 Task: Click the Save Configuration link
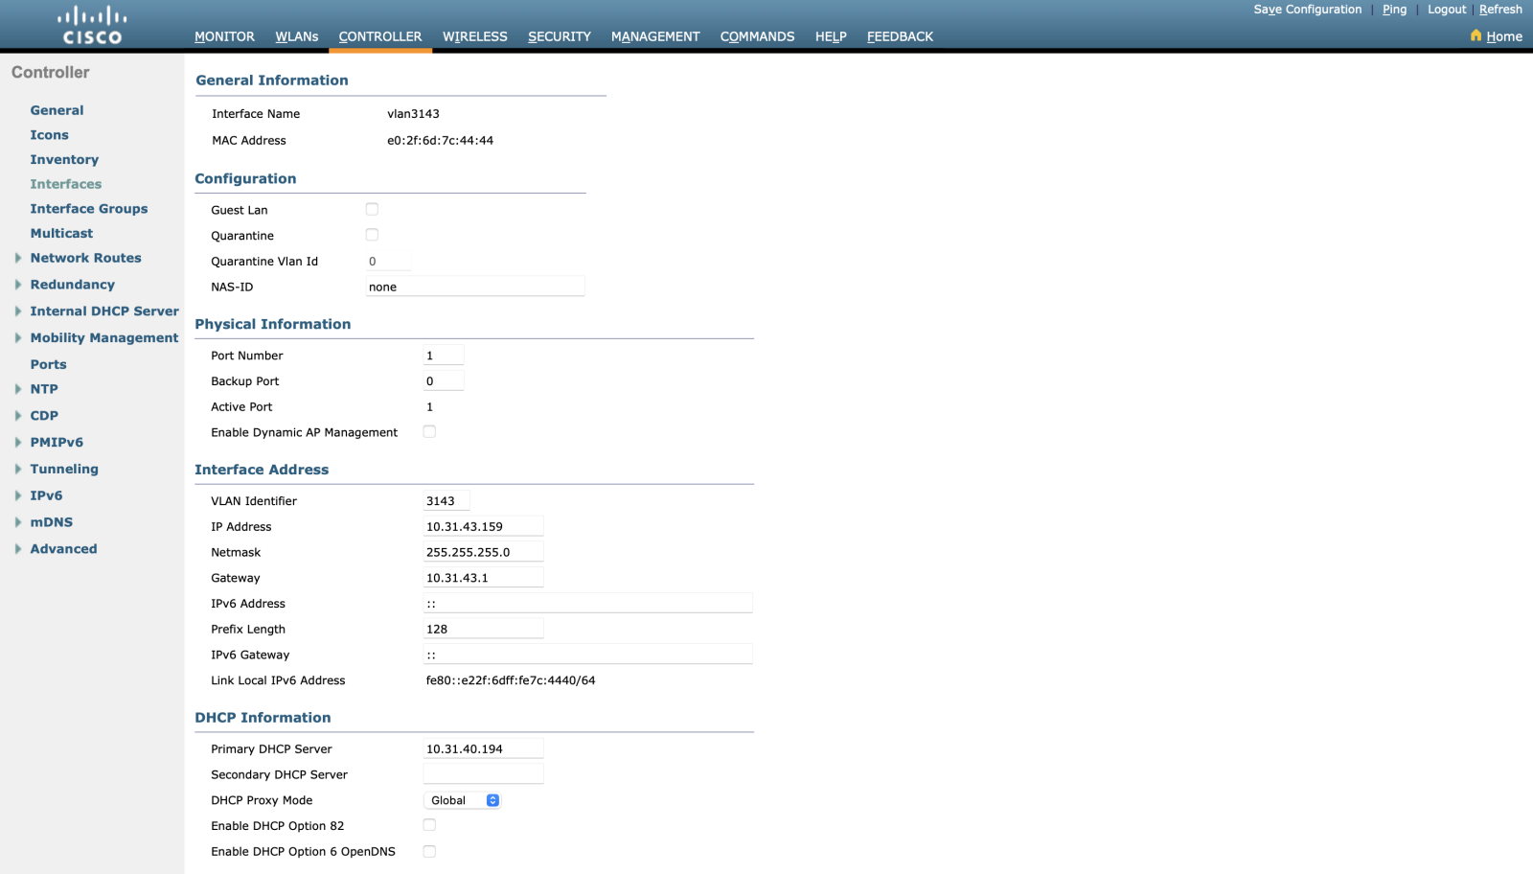pos(1307,10)
